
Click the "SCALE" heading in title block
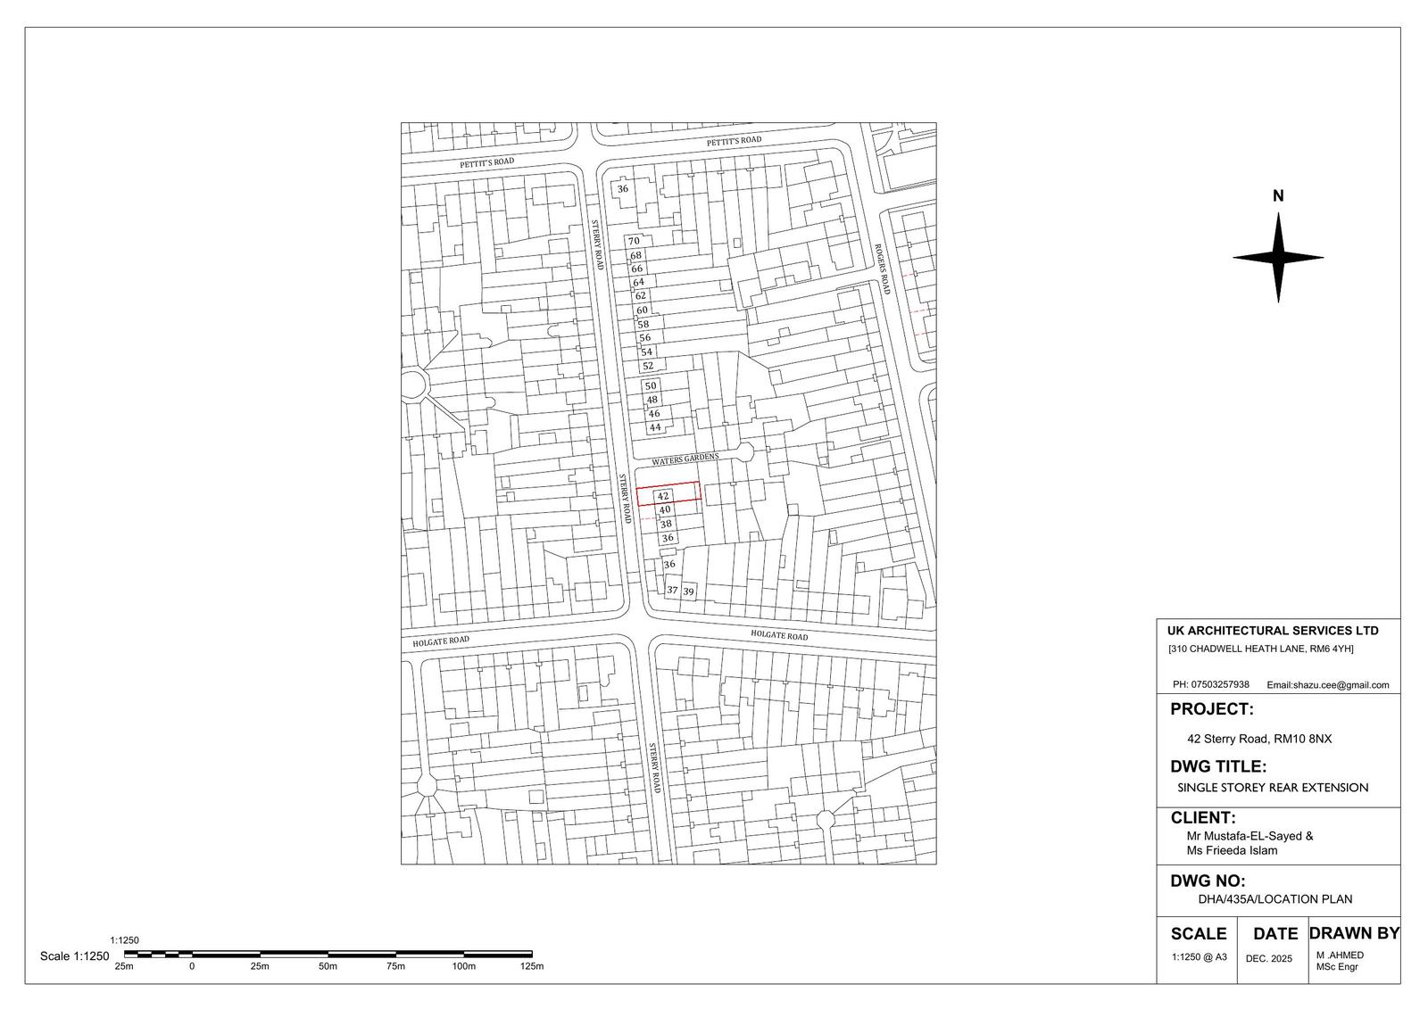(1199, 934)
